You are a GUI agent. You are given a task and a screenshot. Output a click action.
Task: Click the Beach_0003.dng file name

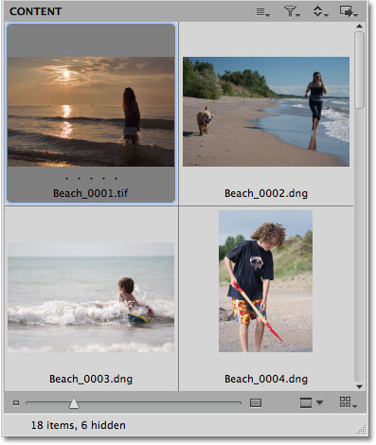coord(91,379)
